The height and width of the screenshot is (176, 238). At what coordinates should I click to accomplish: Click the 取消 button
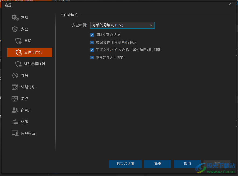click(x=187, y=164)
